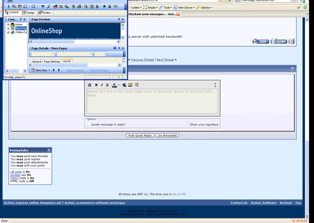Viewport: 314px width, 223px height.
Task: Click the Cut scissors icon in toolbar
Action: [8, 7]
